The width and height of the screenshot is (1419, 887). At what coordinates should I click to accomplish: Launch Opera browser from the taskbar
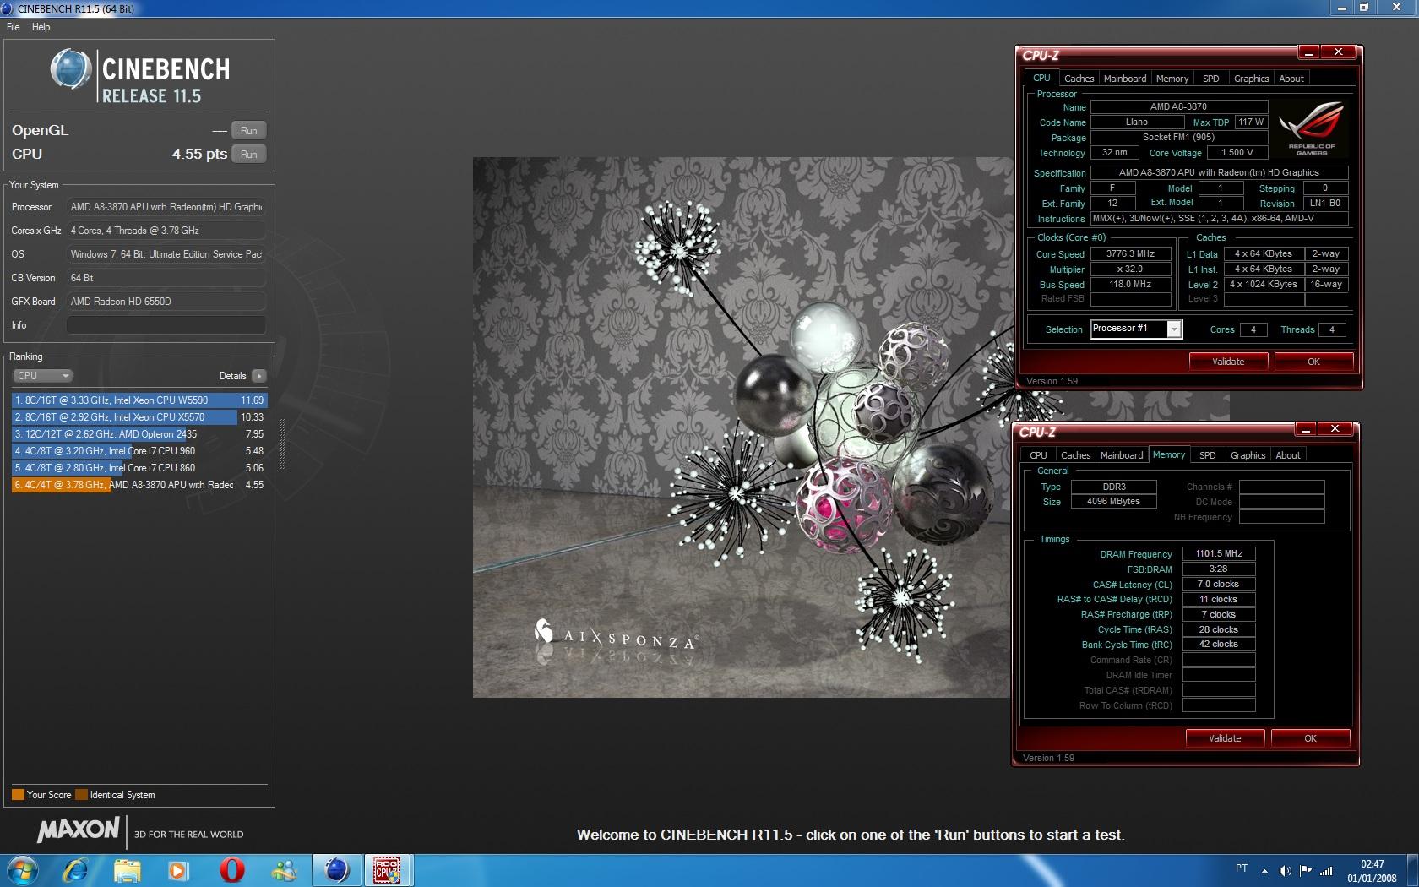[231, 869]
